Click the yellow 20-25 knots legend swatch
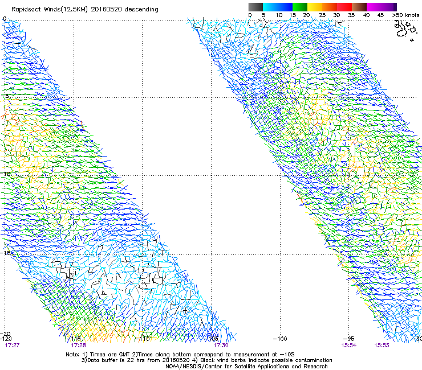422x370 pixels. click(315, 7)
